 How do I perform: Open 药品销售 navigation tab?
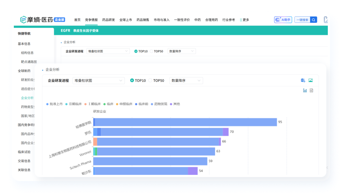[x=143, y=20]
